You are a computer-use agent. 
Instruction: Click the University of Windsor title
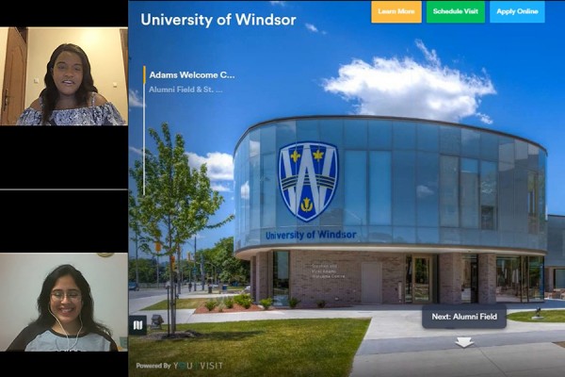tap(218, 20)
